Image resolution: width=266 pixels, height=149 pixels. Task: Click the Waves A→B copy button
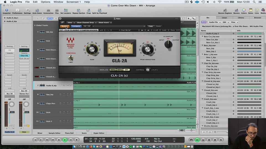click(155, 30)
